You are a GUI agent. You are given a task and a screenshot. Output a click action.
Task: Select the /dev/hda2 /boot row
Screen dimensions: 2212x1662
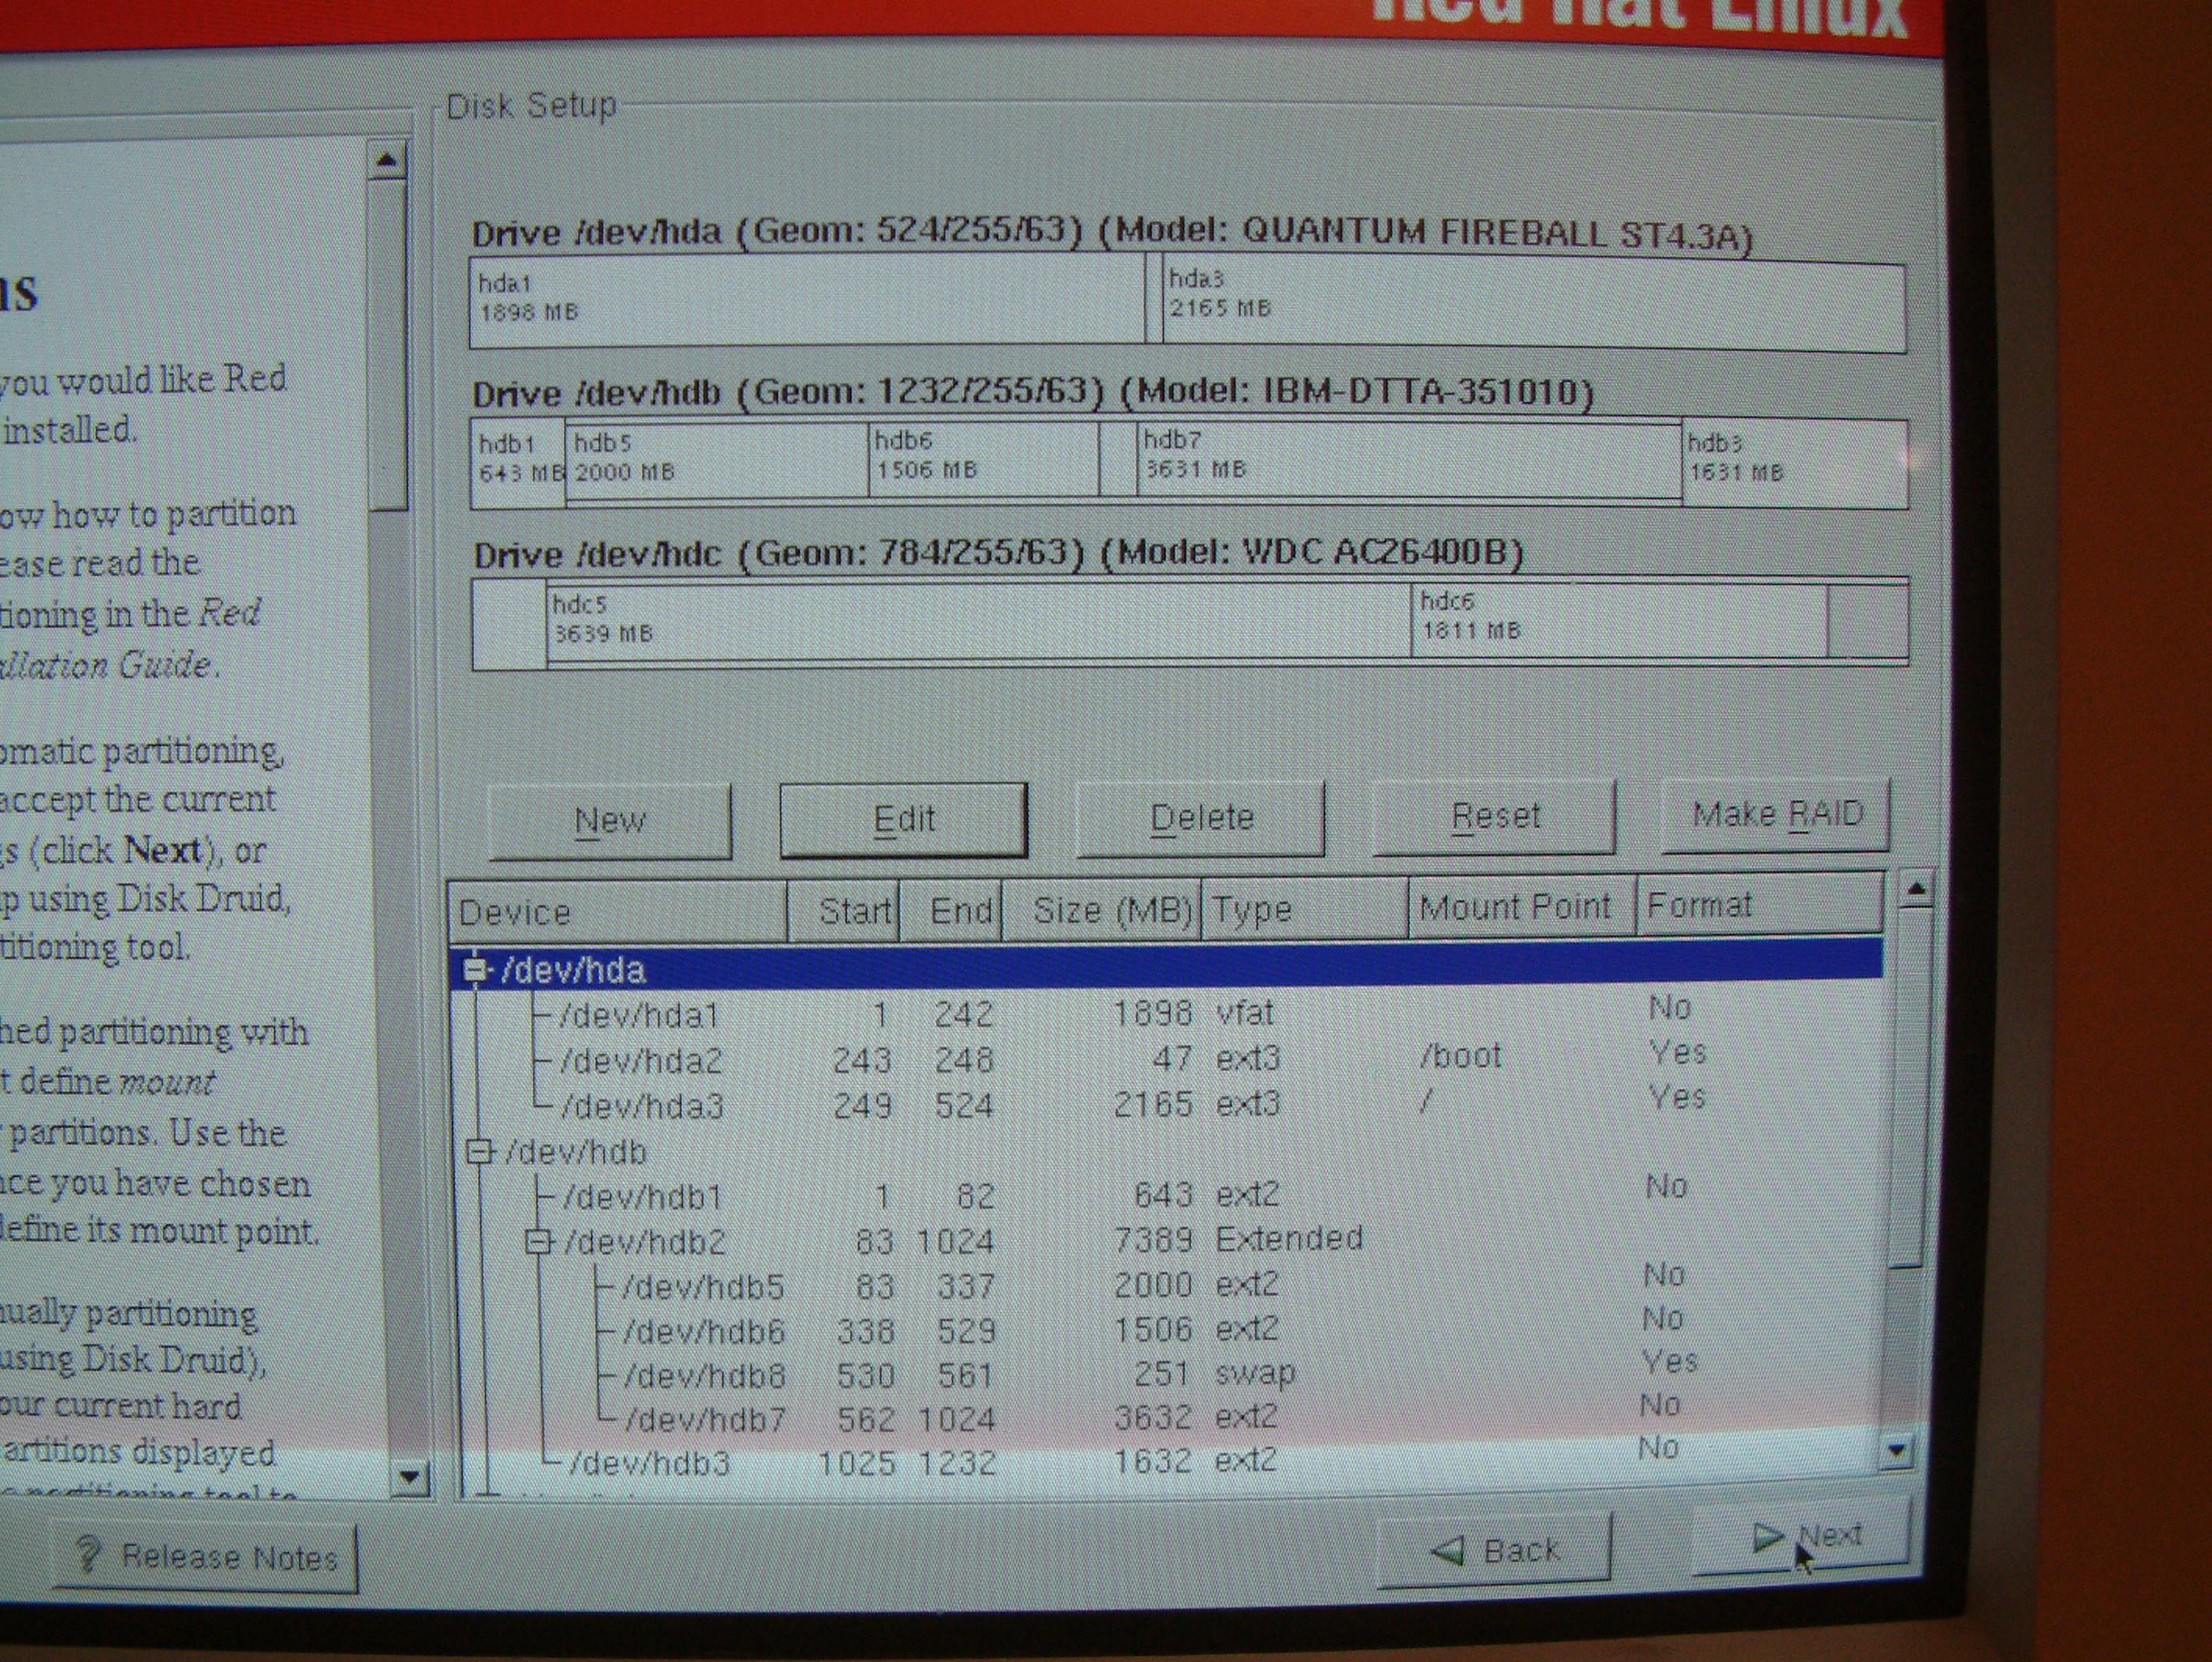pyautogui.click(x=1165, y=1058)
